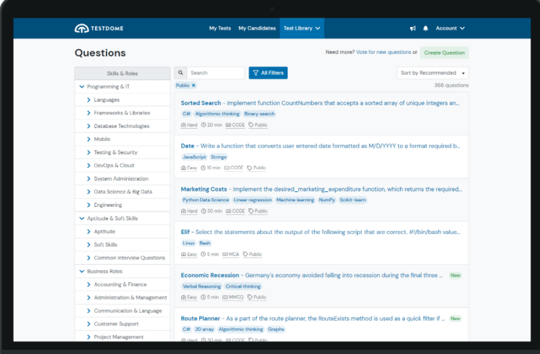Click Public tag icon on Date question
Screen dimensions: 540x354
pyautogui.click(x=250, y=168)
